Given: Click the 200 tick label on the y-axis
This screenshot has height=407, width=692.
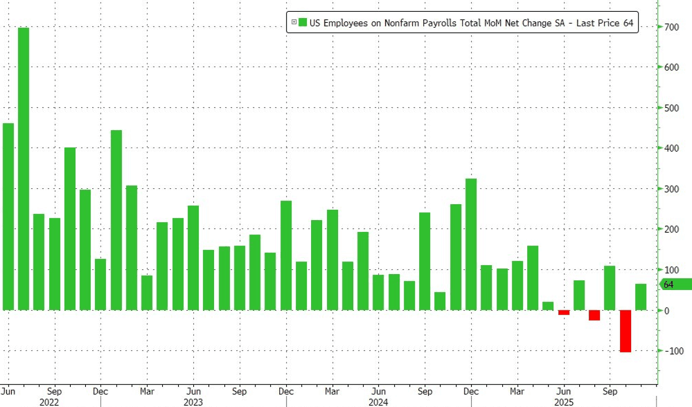Looking at the screenshot, I should (670, 229).
